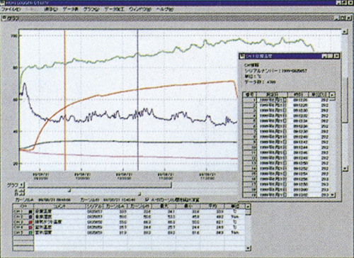This screenshot has width=354, height=258.
Task: Click the 時刻 column header in the CH1 data window
Action: pyautogui.click(x=298, y=94)
